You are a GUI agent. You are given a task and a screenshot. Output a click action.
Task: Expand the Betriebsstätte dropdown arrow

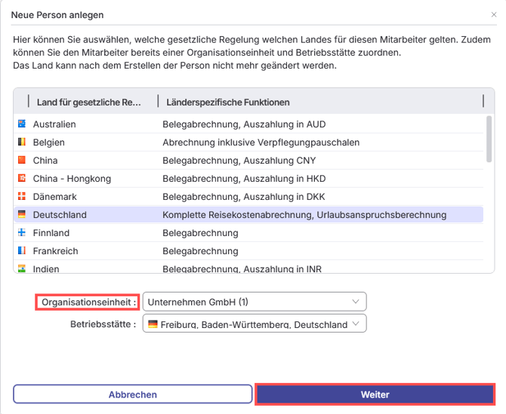(356, 324)
